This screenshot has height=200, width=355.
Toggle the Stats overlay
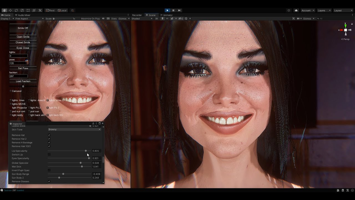click(x=114, y=19)
